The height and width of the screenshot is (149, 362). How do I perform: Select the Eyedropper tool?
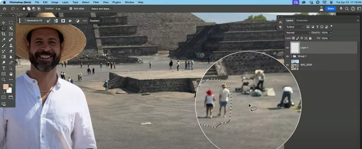point(4,40)
